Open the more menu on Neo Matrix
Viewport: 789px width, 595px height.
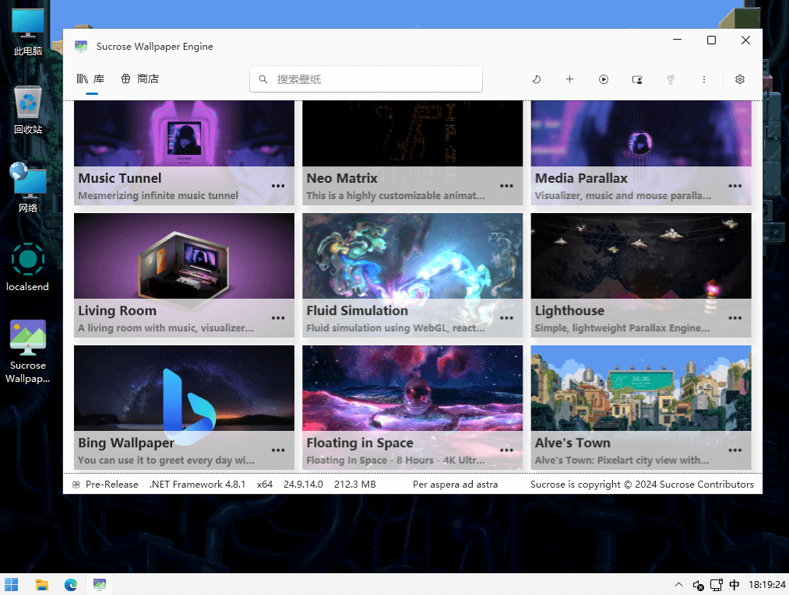coord(506,186)
